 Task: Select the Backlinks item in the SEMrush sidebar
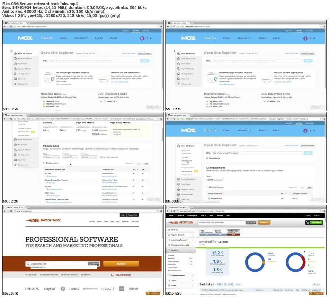(x=181, y=250)
